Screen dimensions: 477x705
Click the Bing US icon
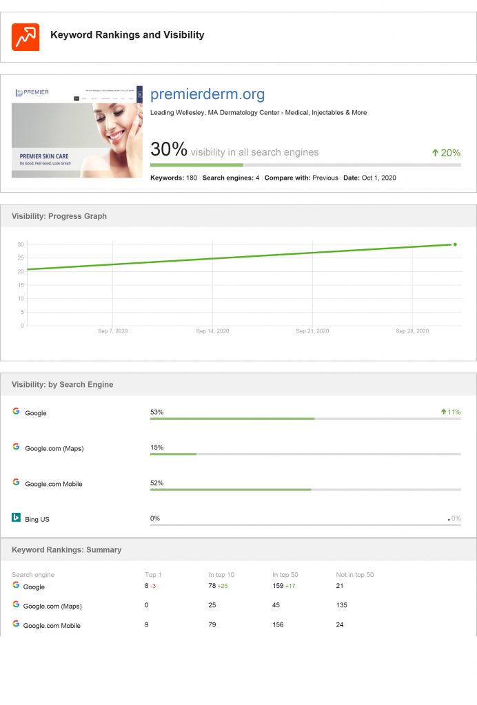coord(17,518)
